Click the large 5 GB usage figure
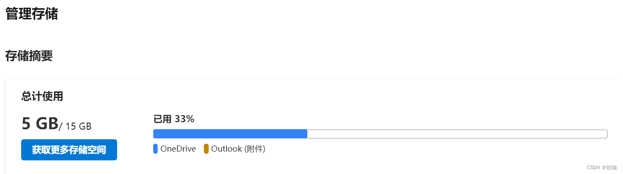 click(x=40, y=124)
